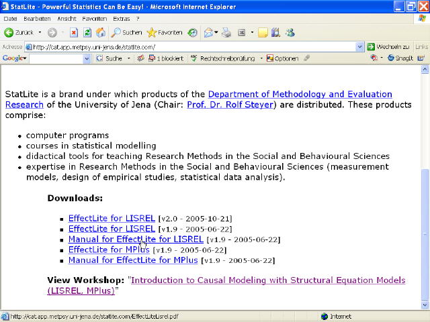
Task: Click the Back (Zurück) navigation button
Action: tap(20, 32)
